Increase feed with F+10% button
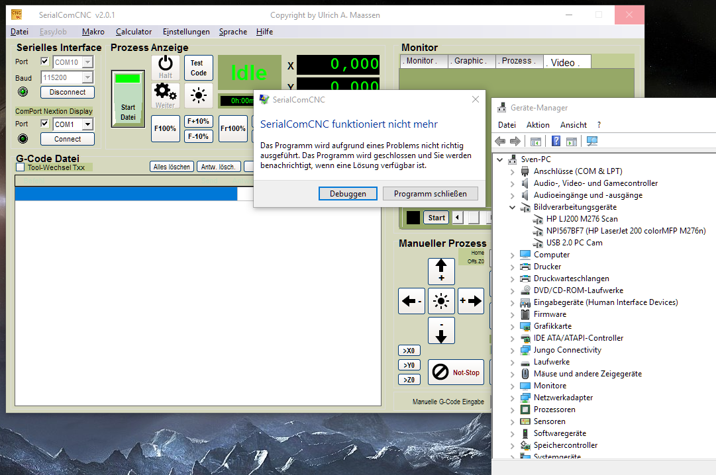The width and height of the screenshot is (716, 475). [x=198, y=121]
